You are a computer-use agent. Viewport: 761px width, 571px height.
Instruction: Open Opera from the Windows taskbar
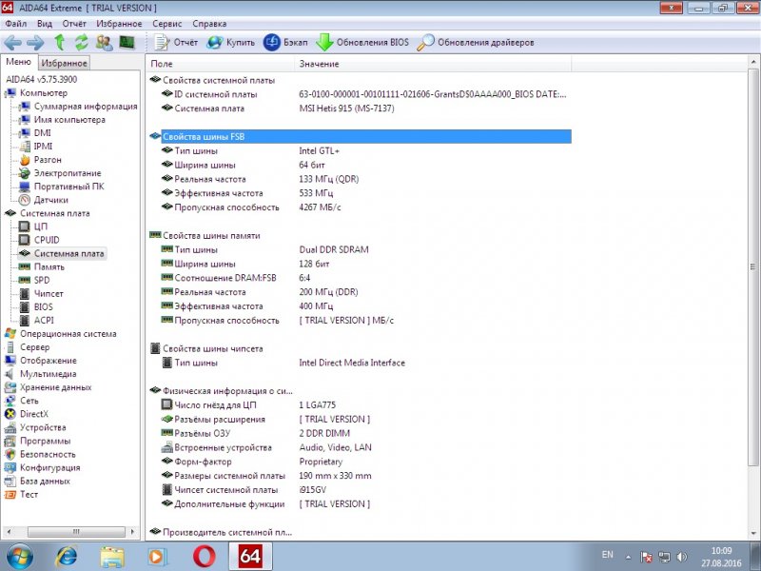tap(204, 556)
